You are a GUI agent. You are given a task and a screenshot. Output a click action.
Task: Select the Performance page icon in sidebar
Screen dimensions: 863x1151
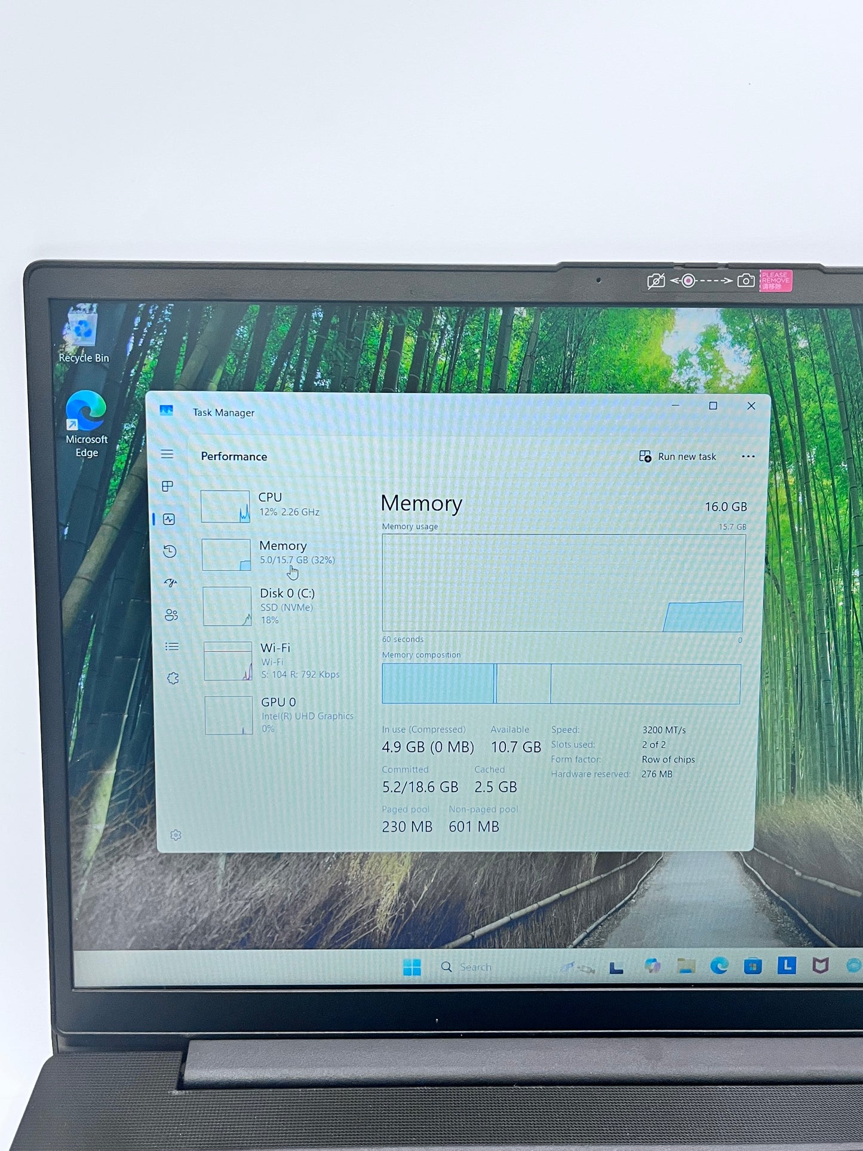[x=169, y=519]
